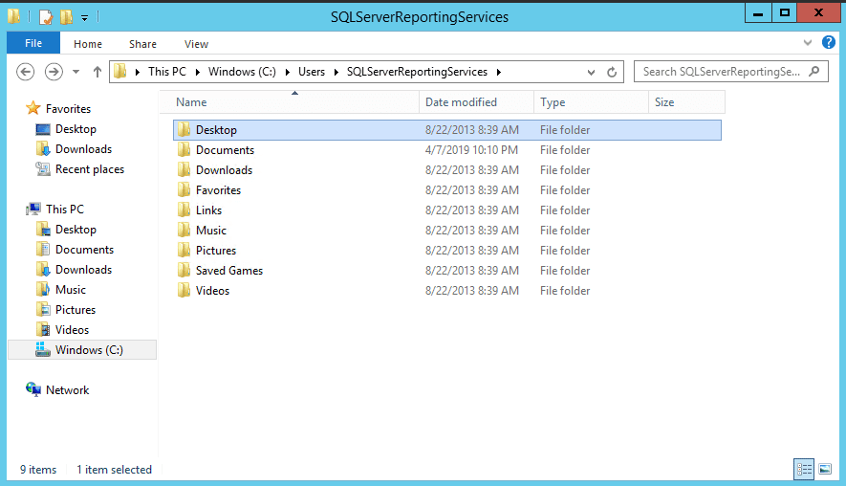
Task: Click This PC in the address bar
Action: click(166, 72)
